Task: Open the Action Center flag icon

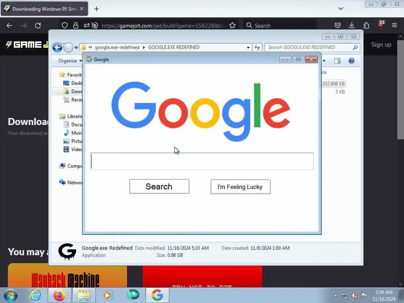Action: (x=364, y=295)
